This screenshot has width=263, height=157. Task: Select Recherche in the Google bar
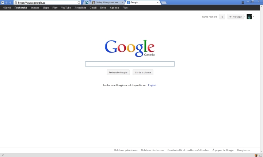(x=20, y=8)
